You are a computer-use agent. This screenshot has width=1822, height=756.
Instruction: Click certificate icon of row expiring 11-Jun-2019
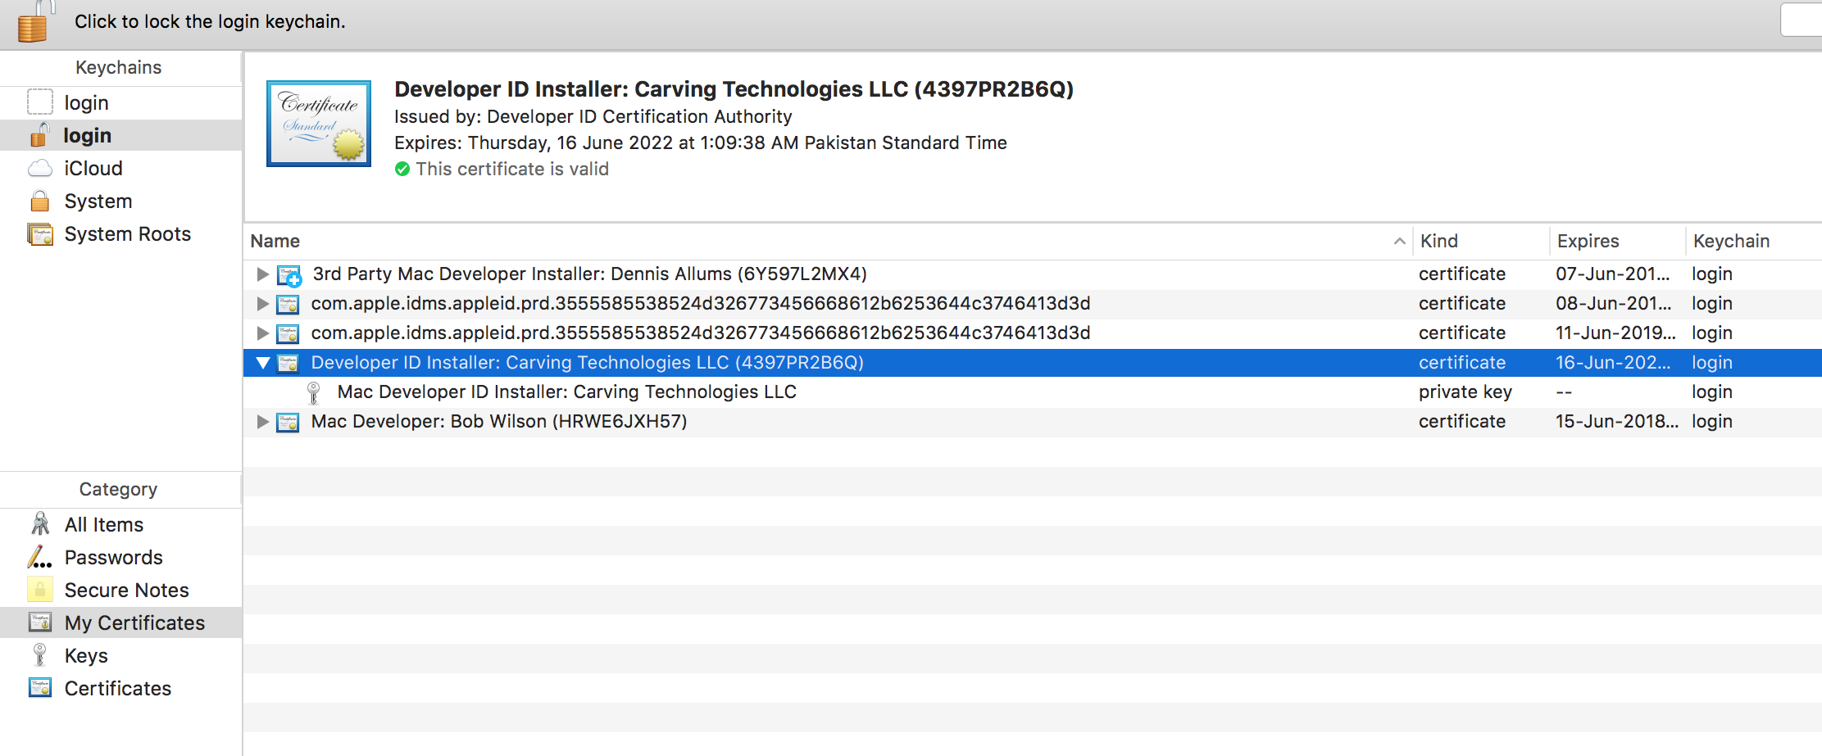(x=288, y=333)
